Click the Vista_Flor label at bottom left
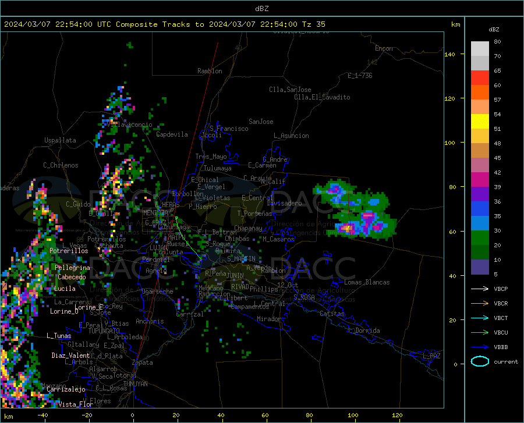This screenshot has width=524, height=423. 76,404
